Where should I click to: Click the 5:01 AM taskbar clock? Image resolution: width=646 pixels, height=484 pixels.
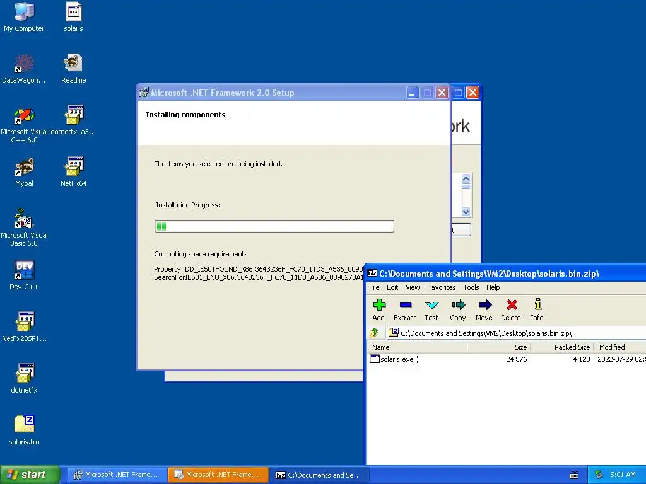pos(623,475)
